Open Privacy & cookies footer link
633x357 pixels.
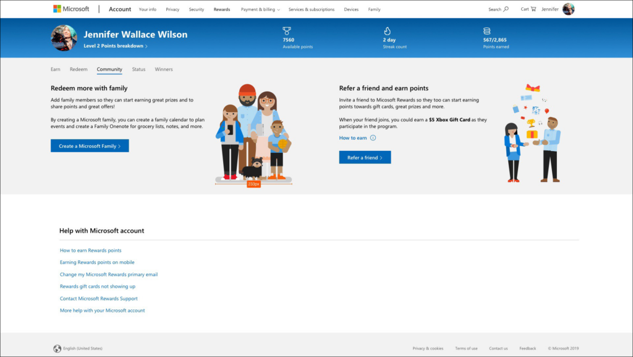[428, 348]
